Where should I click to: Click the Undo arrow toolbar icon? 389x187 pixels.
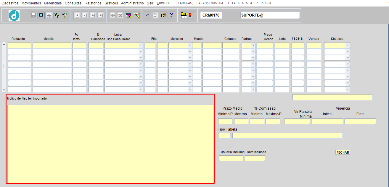(x=147, y=15)
